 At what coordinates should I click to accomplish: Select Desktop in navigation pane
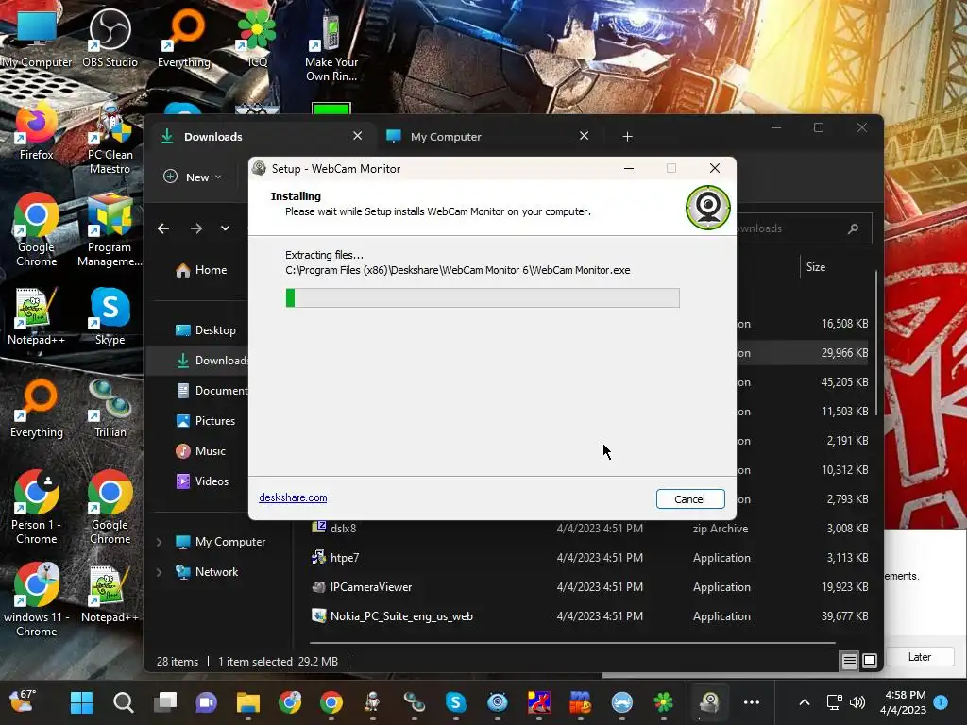pos(206,330)
